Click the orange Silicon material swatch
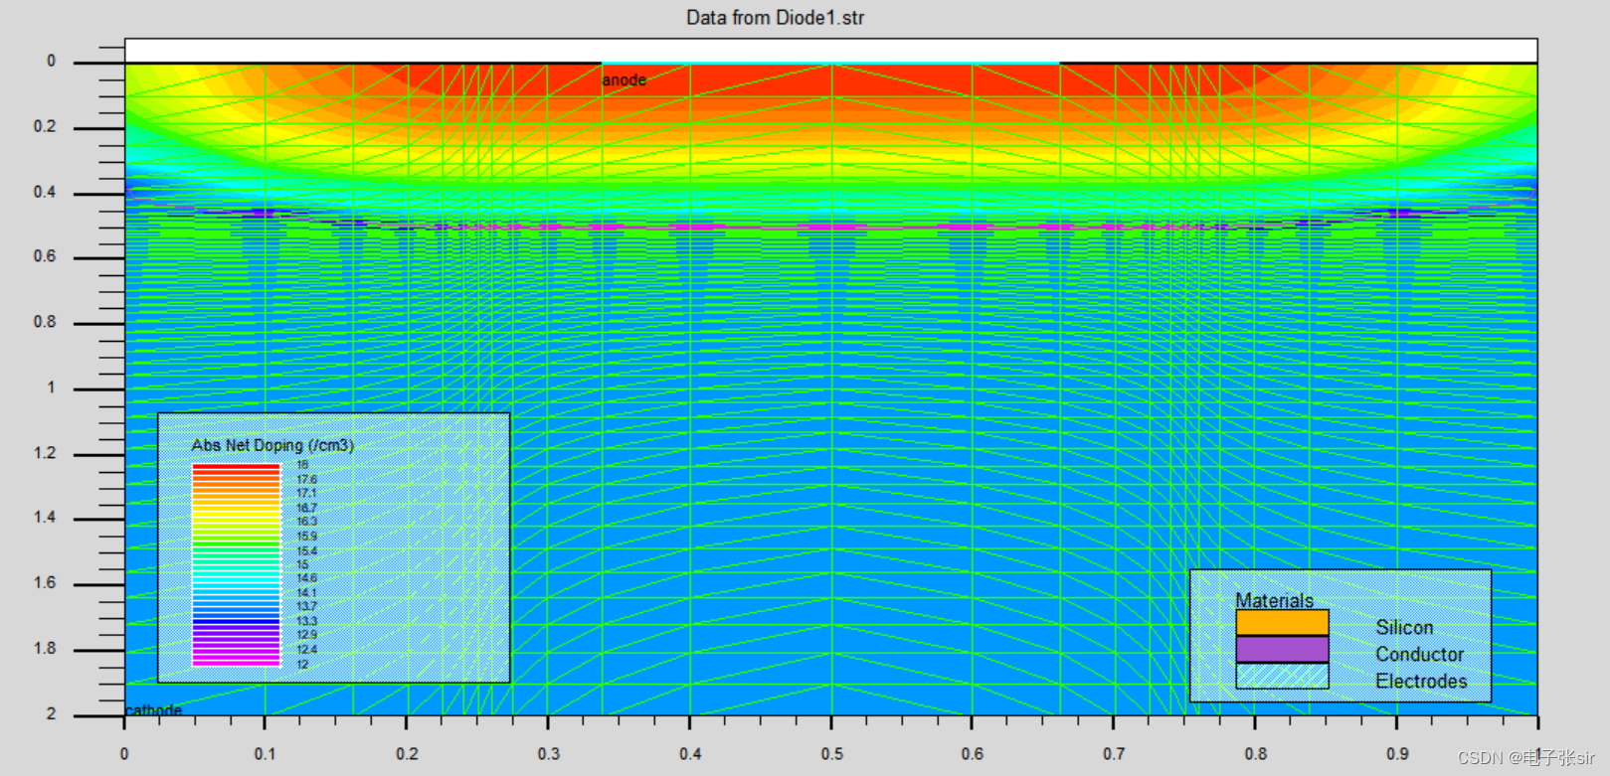 pyautogui.click(x=1282, y=623)
